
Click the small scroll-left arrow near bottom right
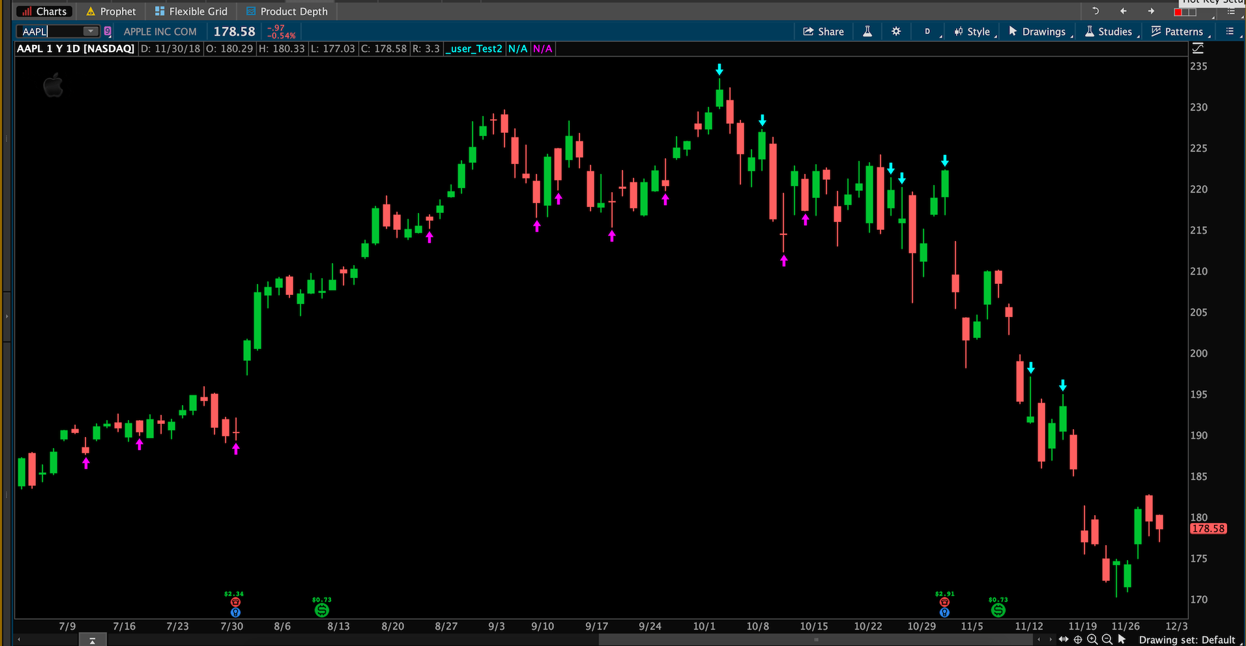click(x=1039, y=640)
